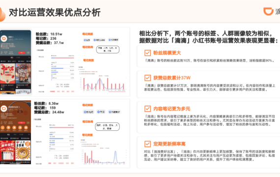Viewport: 280px width, 177px height.
Task: Check the 内容笔记更为多元 checkbox
Action: (x=147, y=109)
